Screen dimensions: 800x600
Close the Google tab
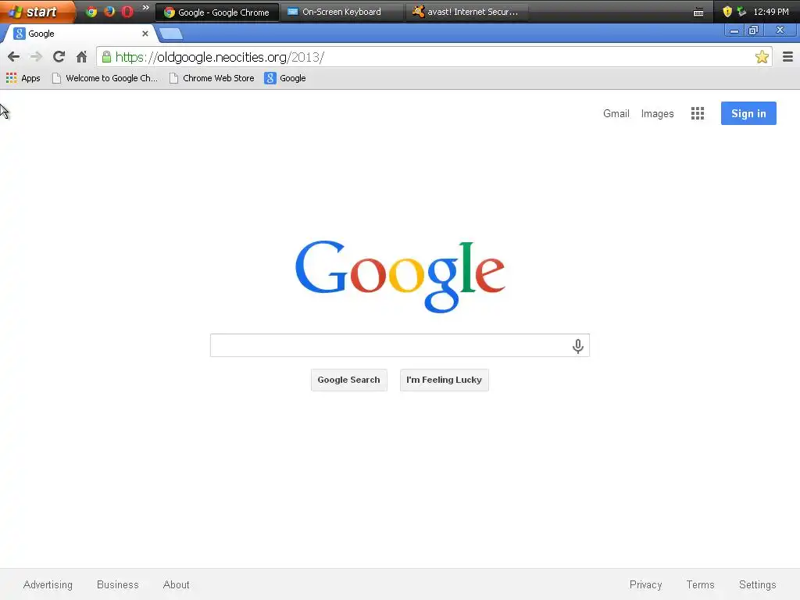tap(145, 34)
